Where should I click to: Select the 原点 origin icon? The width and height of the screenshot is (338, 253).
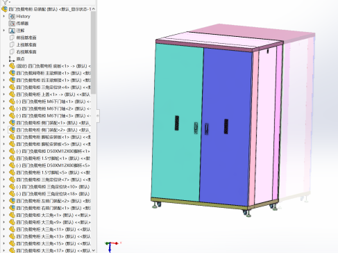12,59
